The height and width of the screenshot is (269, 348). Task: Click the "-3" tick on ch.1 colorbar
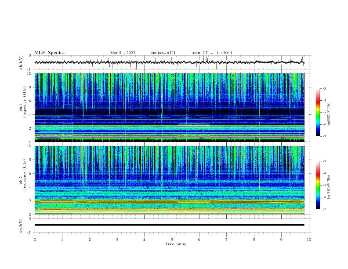pyautogui.click(x=324, y=88)
